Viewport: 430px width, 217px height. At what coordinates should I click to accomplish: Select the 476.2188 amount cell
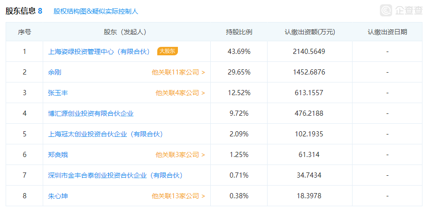(x=310, y=113)
